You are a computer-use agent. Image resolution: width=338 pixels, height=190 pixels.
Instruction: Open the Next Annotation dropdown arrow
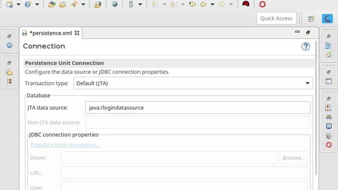click(x=164, y=4)
